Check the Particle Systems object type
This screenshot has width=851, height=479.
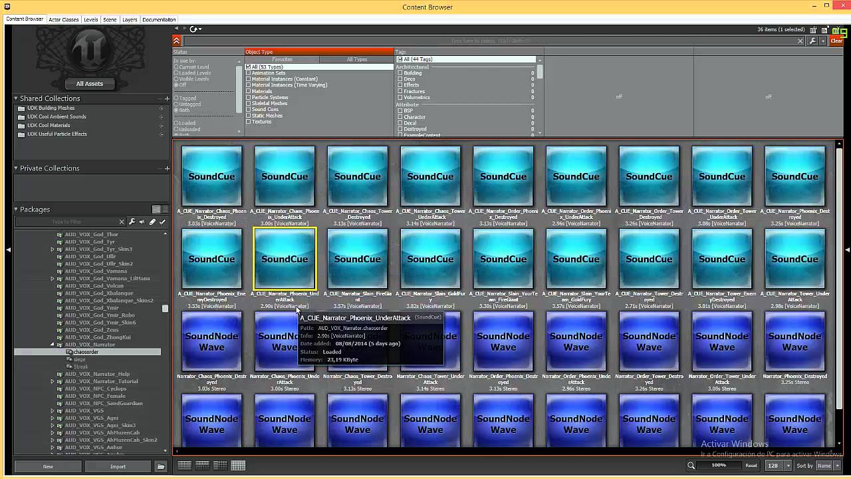(249, 98)
